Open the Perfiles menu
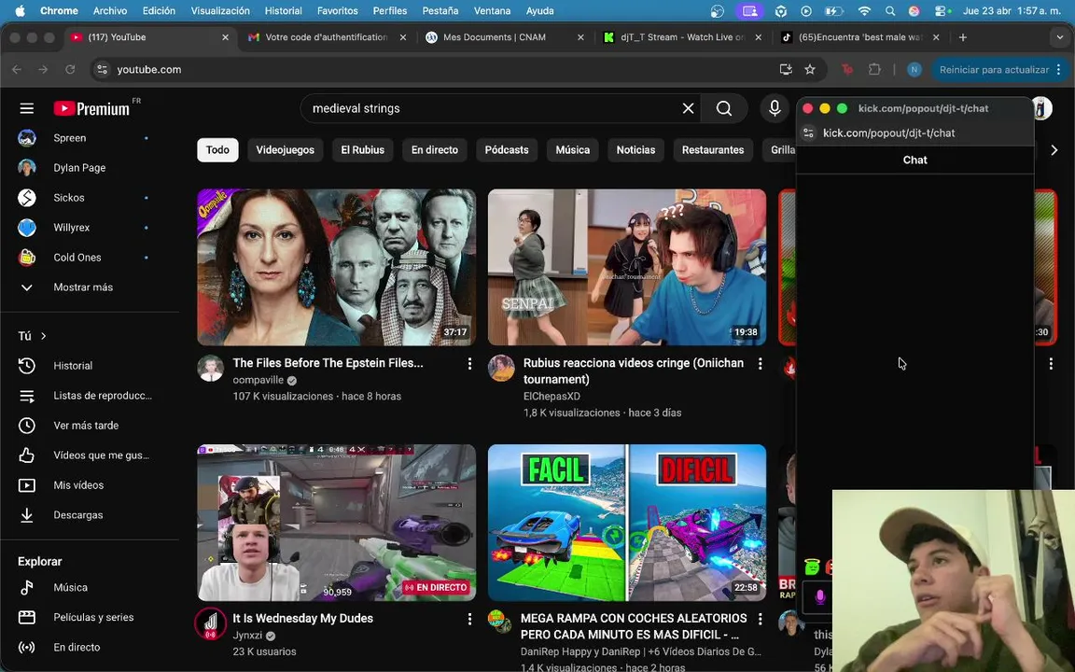 pos(389,11)
